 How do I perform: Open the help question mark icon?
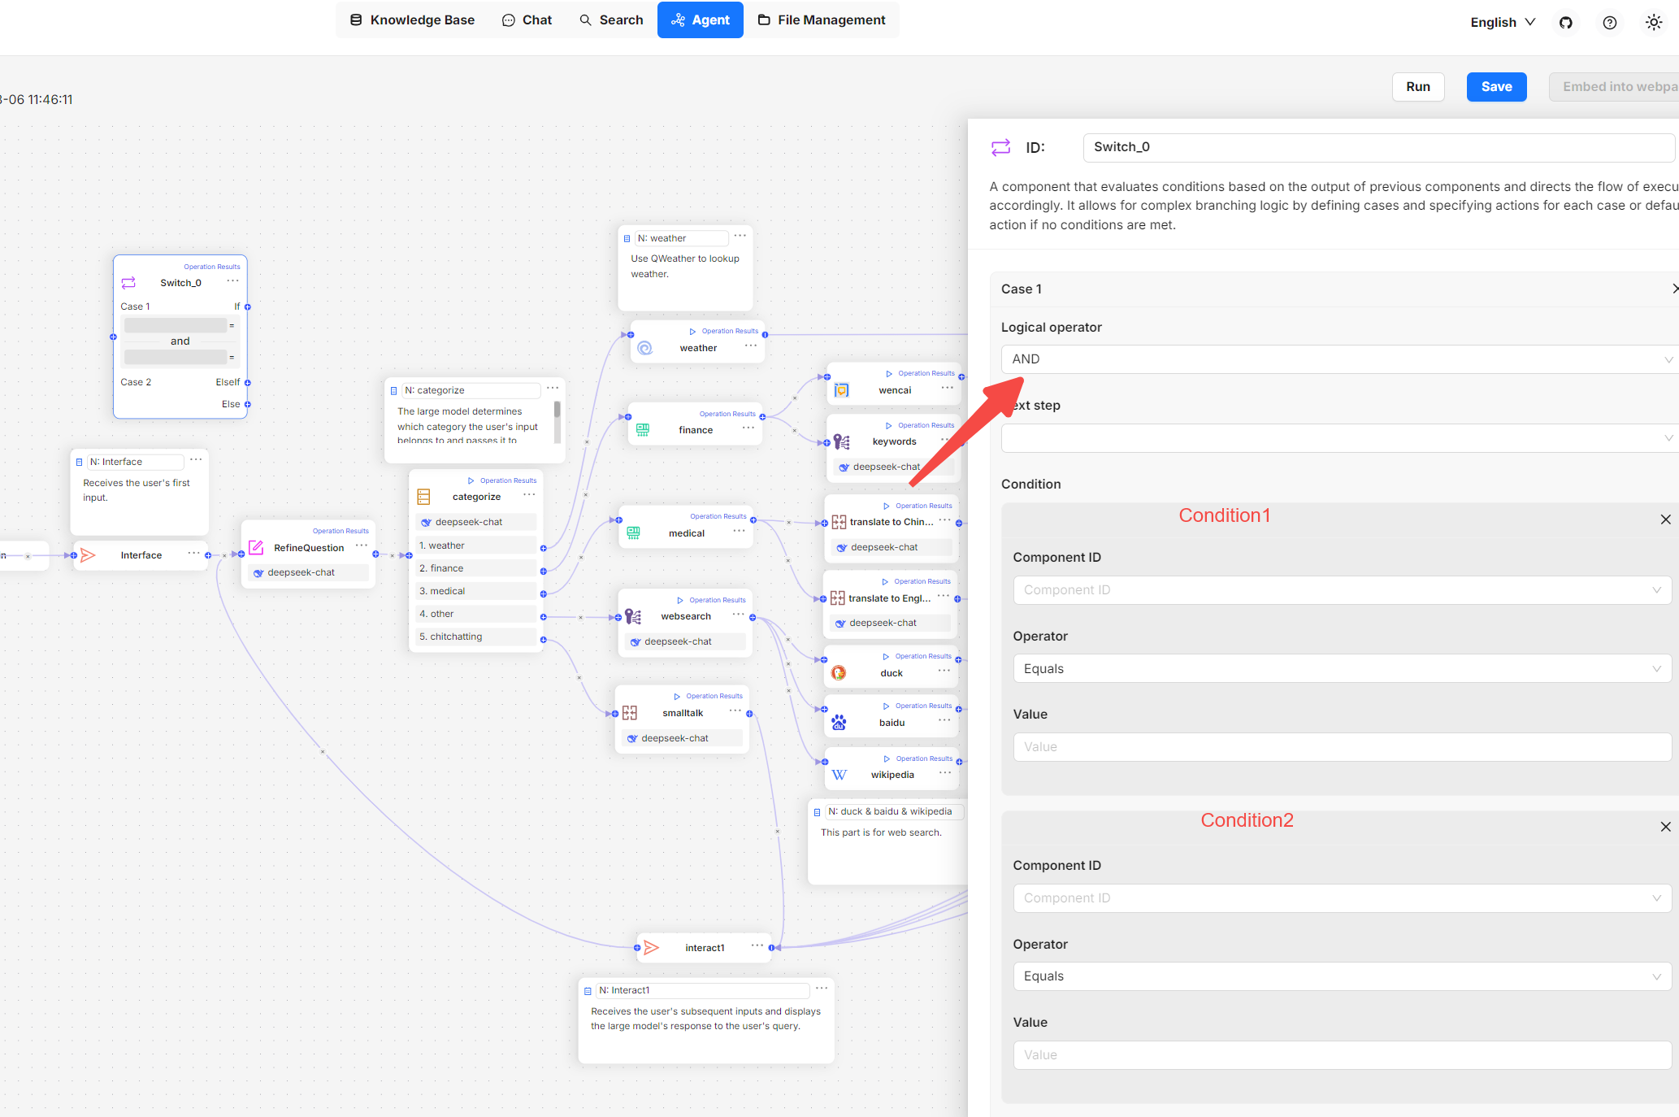click(x=1609, y=23)
